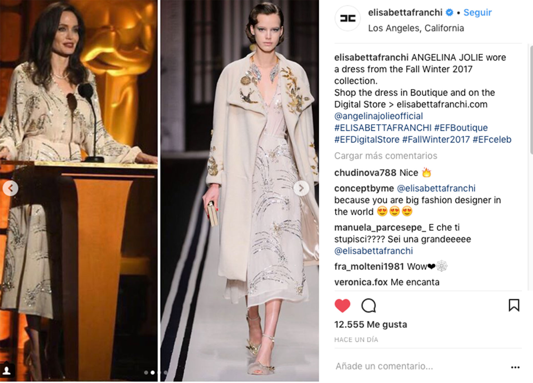Screen dimensions: 533x383
Task: Open the #EFceleb hashtag
Action: point(492,139)
